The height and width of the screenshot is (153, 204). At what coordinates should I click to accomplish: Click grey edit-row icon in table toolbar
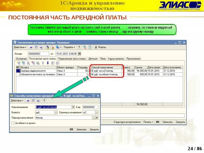point(28,63)
